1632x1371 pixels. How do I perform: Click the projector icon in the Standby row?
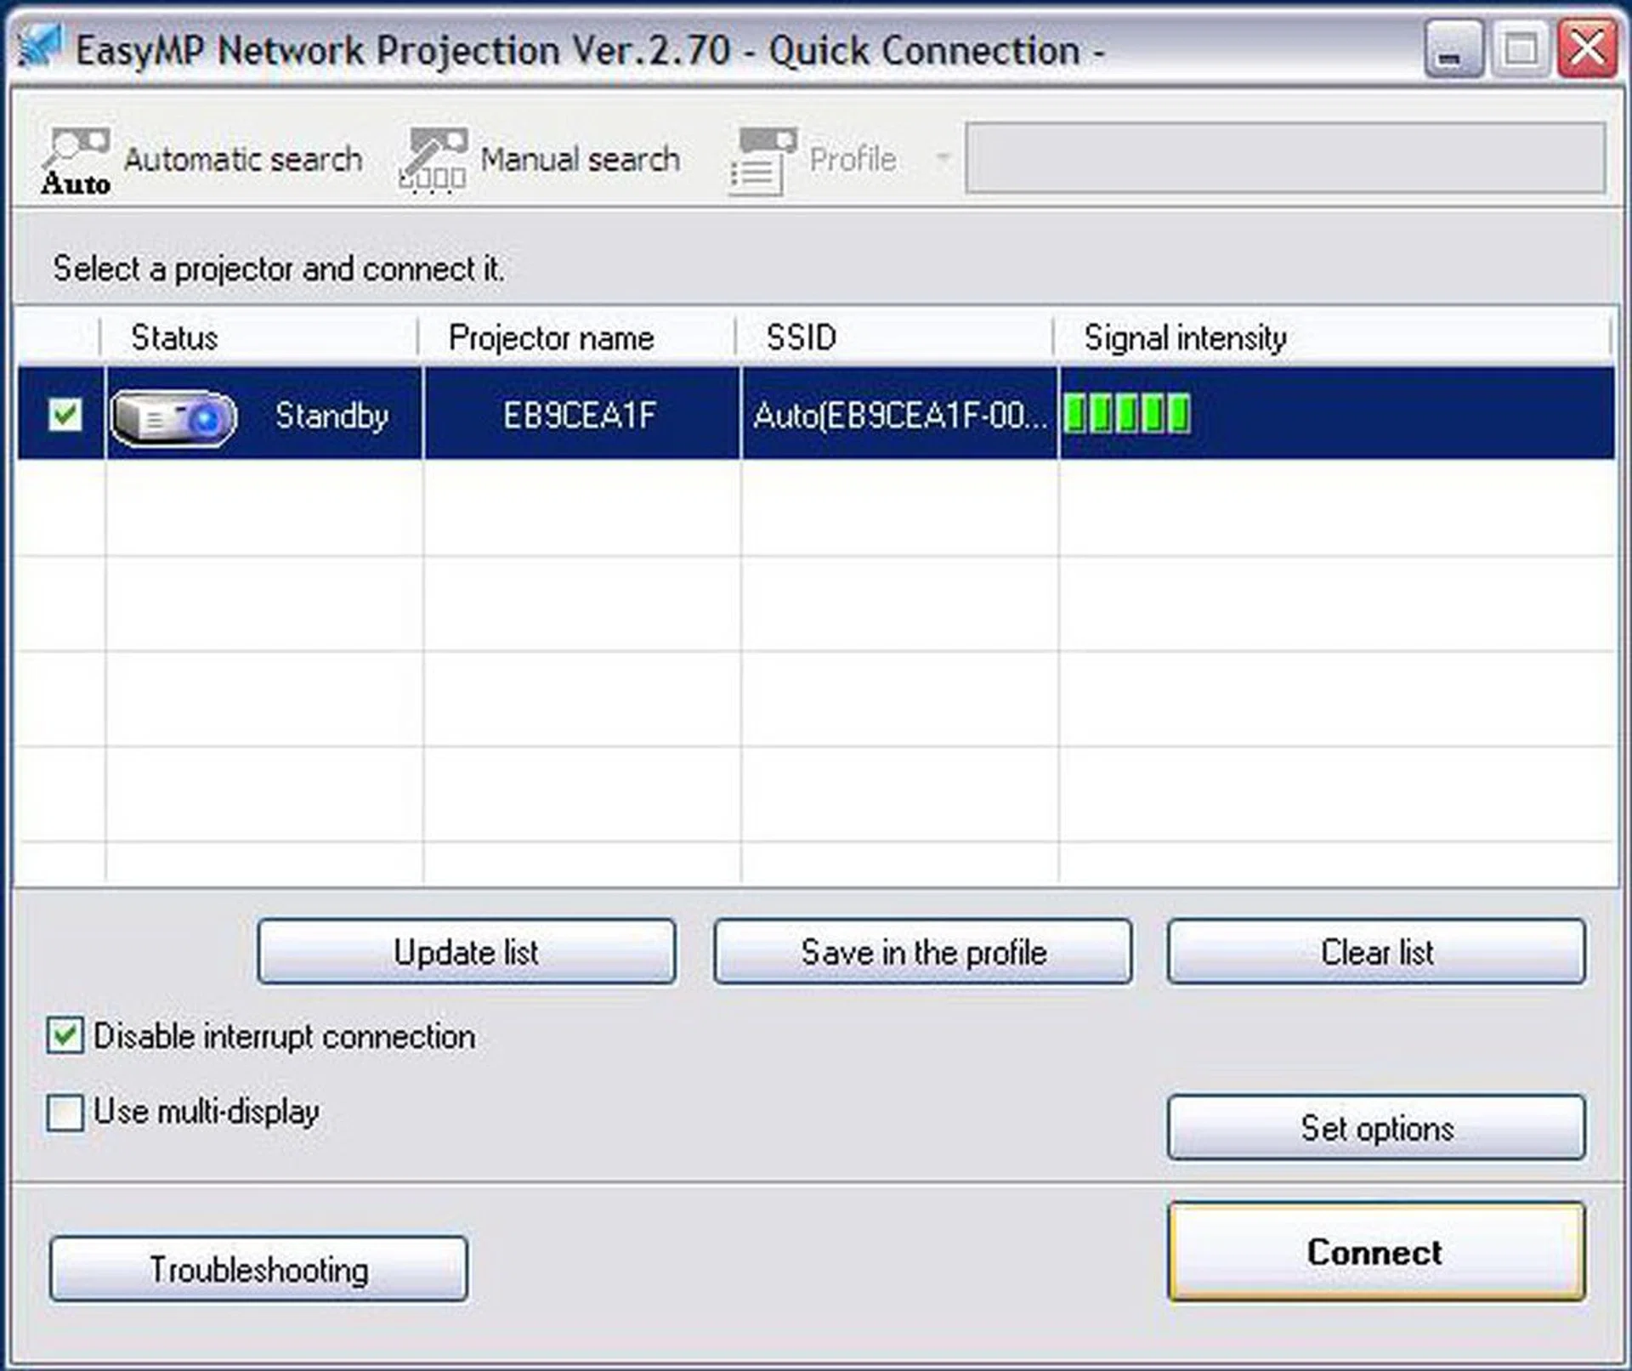[x=173, y=416]
